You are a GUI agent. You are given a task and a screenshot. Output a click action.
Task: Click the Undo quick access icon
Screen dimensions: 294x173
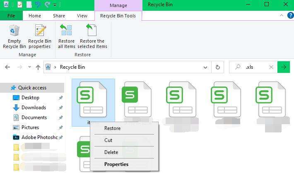click(x=38, y=5)
